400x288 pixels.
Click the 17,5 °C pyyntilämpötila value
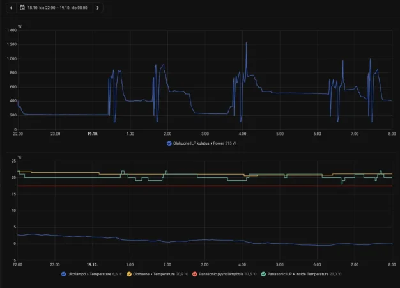(250, 274)
